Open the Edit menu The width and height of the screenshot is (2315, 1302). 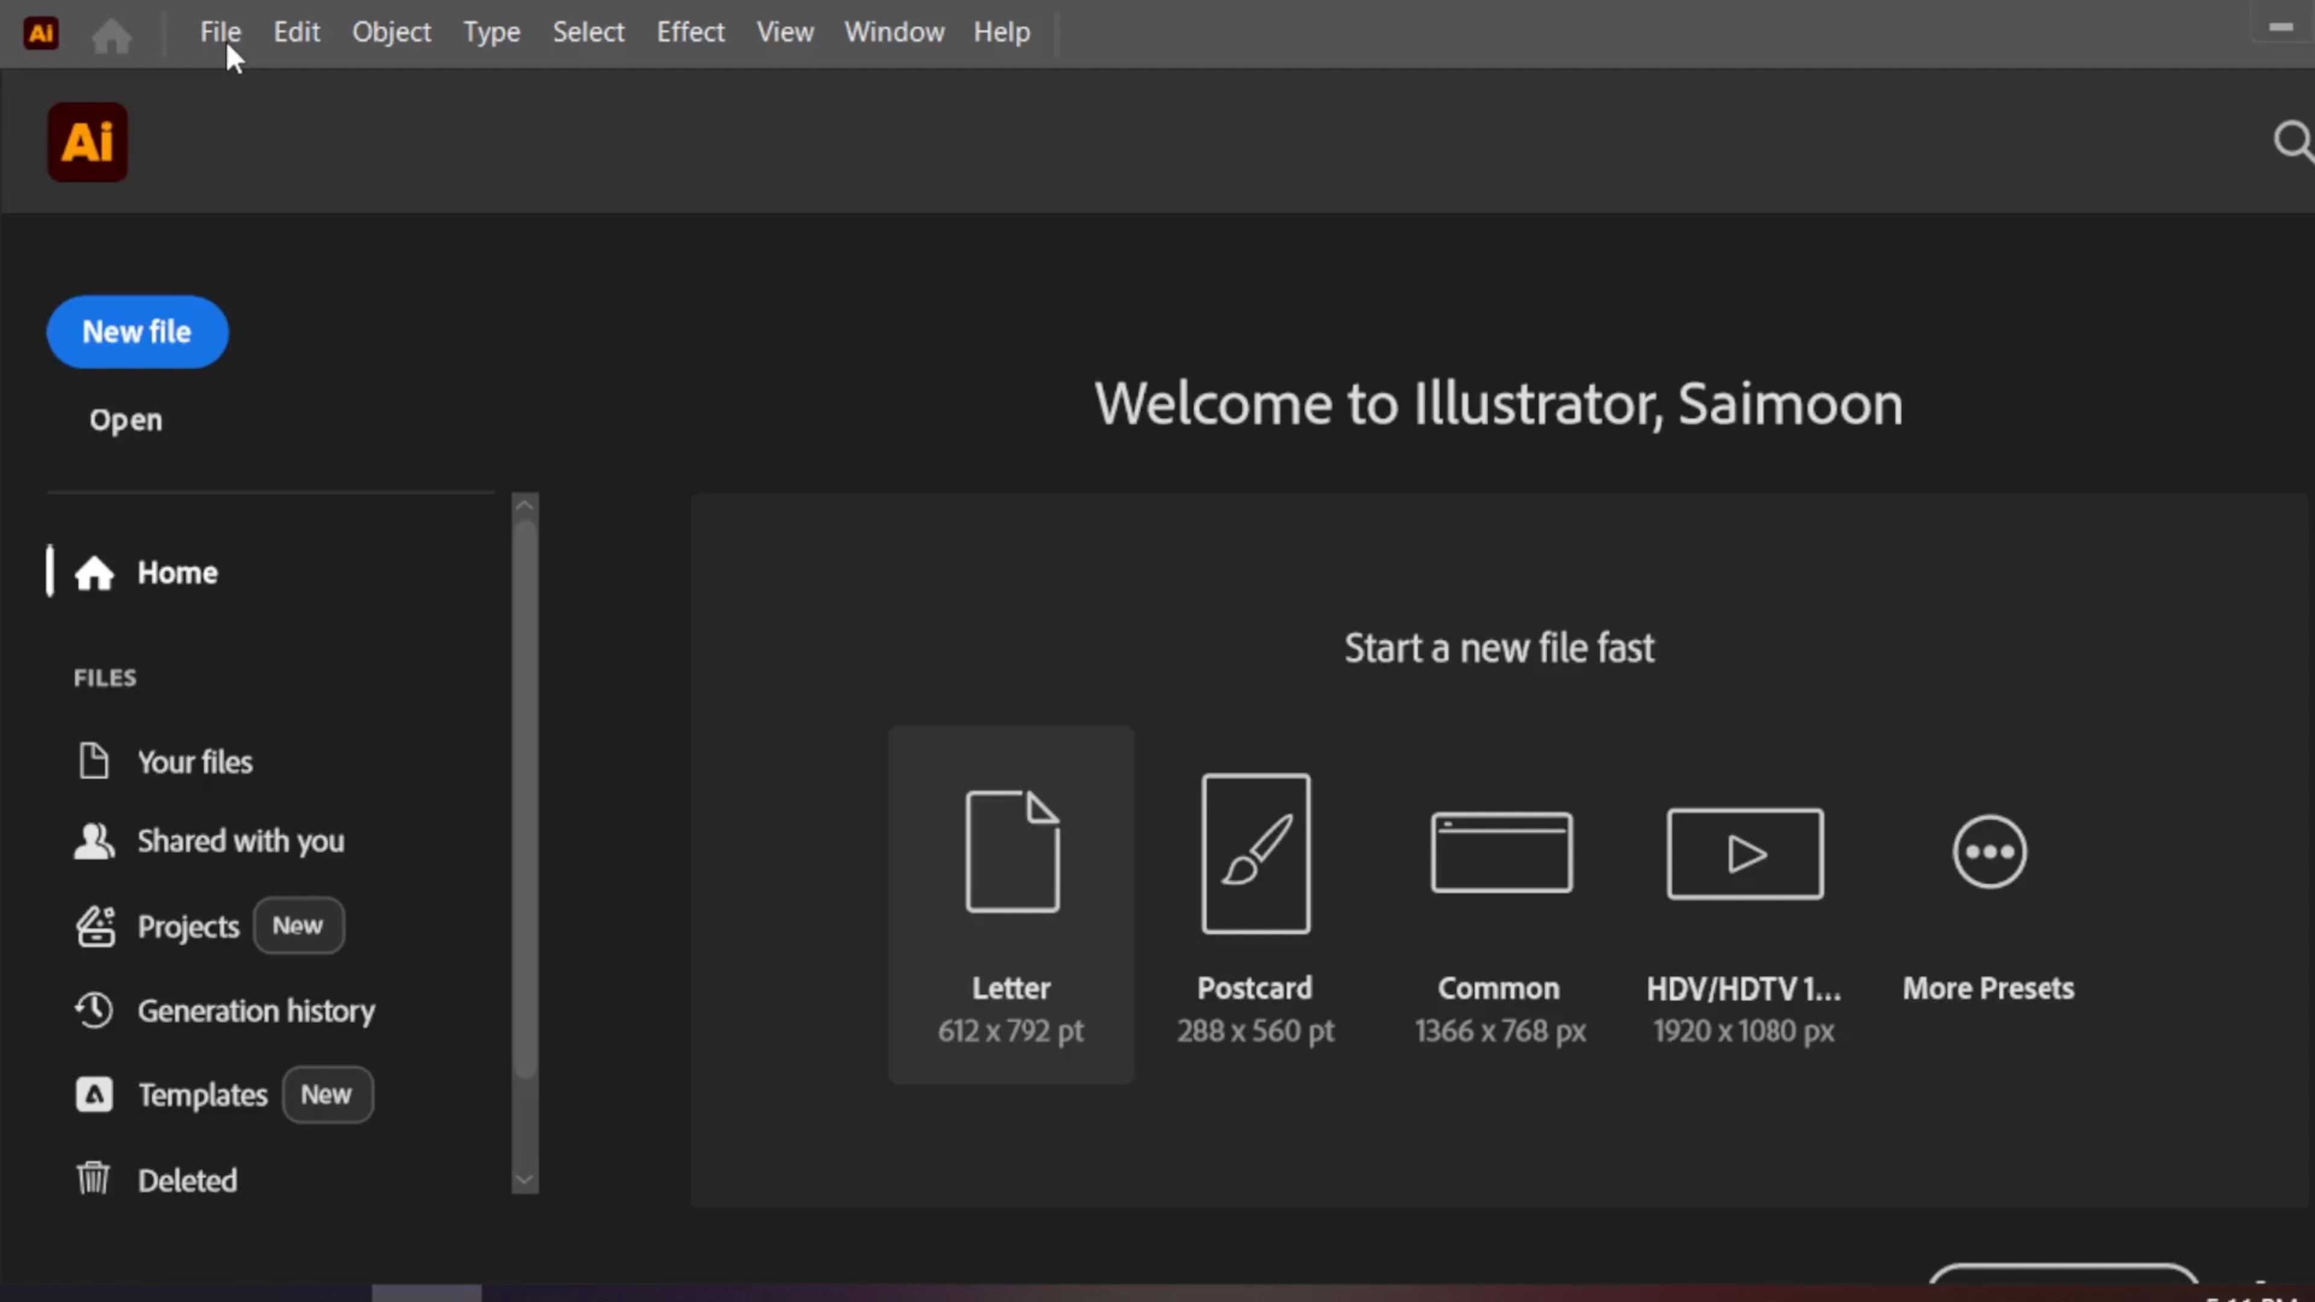tap(297, 33)
